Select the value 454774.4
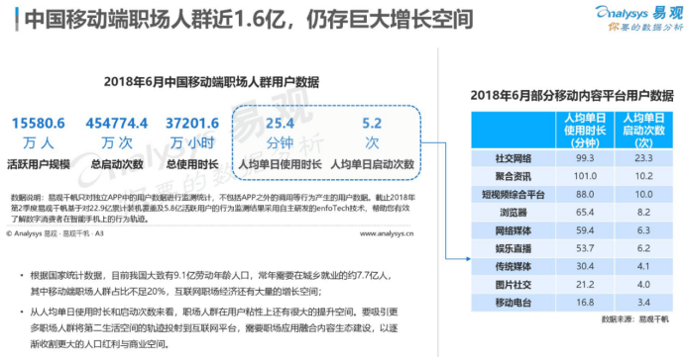686x358 pixels. pyautogui.click(x=117, y=124)
